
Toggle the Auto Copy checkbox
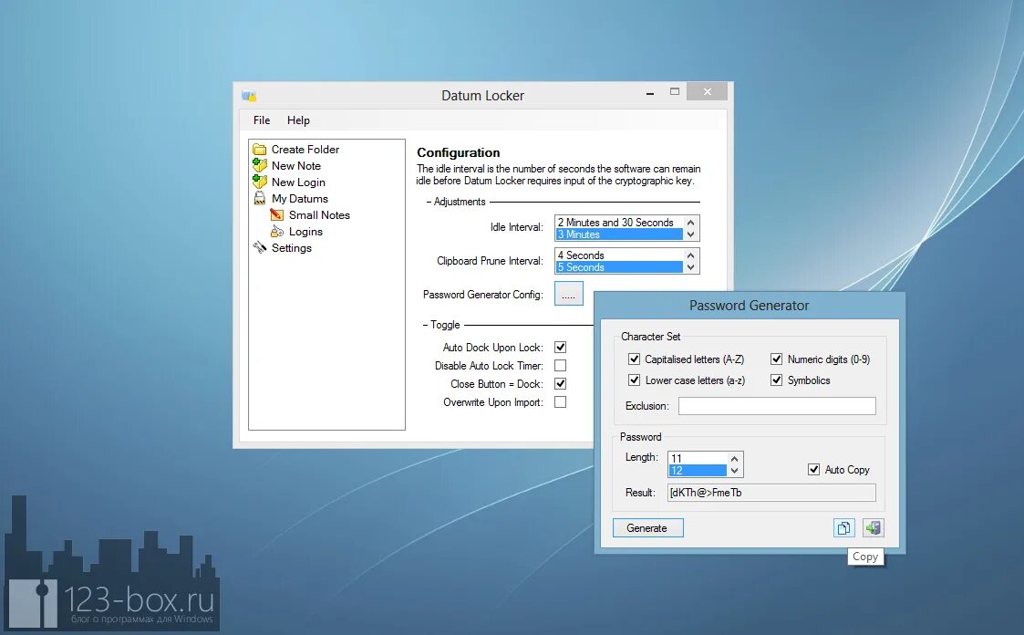[x=813, y=469]
